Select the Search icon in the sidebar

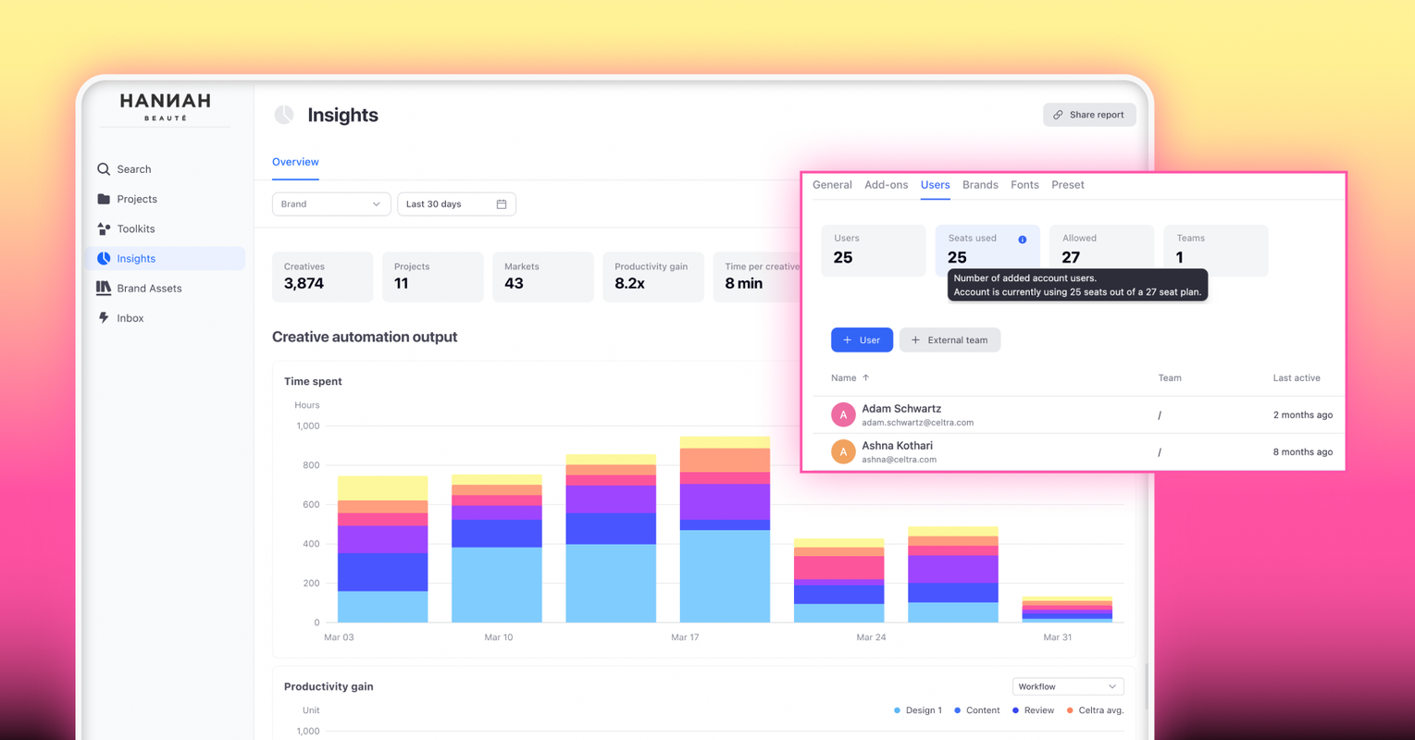tap(104, 169)
